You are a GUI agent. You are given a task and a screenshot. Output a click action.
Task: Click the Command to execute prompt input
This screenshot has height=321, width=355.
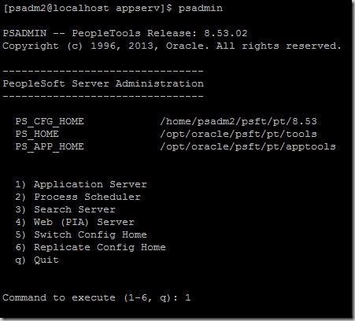[97, 297]
